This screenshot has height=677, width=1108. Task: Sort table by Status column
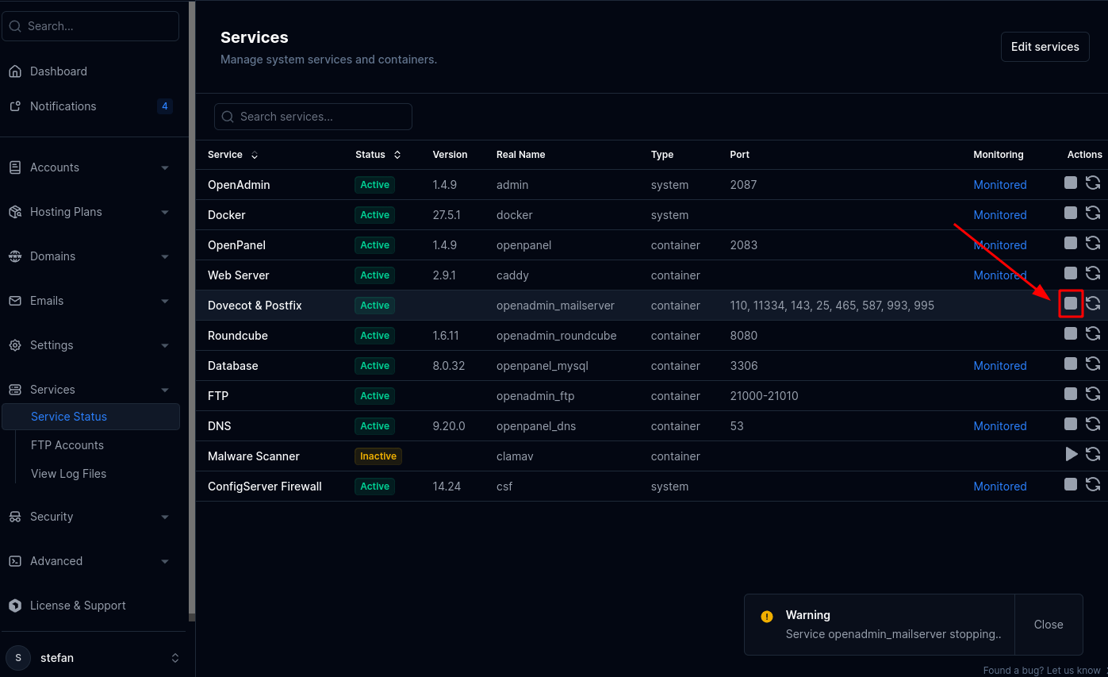[x=378, y=155]
